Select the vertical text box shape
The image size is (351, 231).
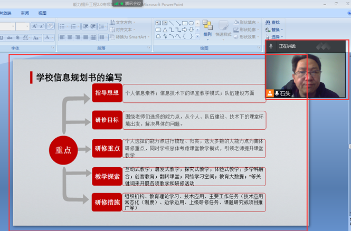coord(165,23)
